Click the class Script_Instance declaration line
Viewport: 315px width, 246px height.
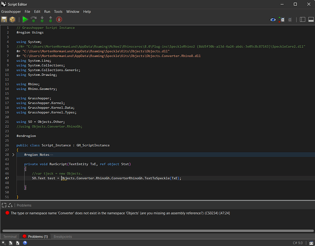pos(63,146)
